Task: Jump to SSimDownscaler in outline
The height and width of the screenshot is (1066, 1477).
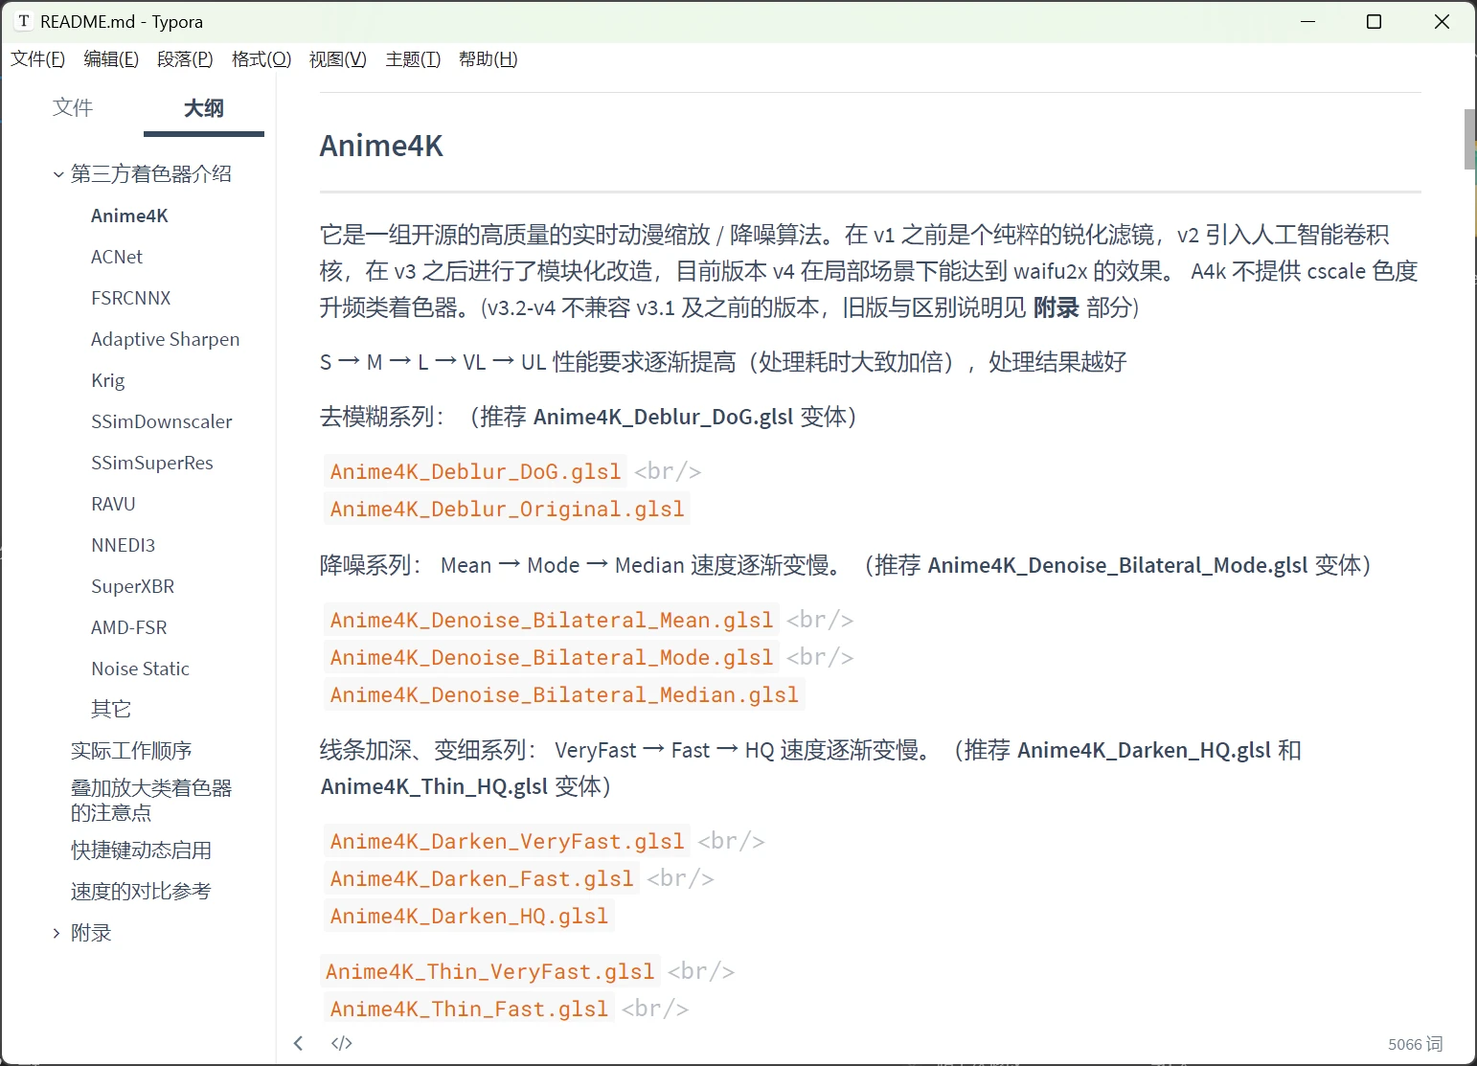Action: [162, 421]
